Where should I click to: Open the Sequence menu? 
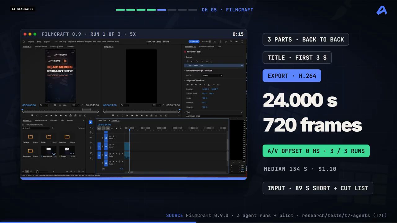[72, 42]
